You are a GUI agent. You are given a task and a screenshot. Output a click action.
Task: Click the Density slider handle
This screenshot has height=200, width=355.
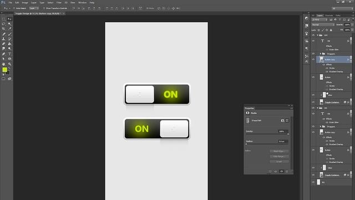pyautogui.click(x=288, y=134)
